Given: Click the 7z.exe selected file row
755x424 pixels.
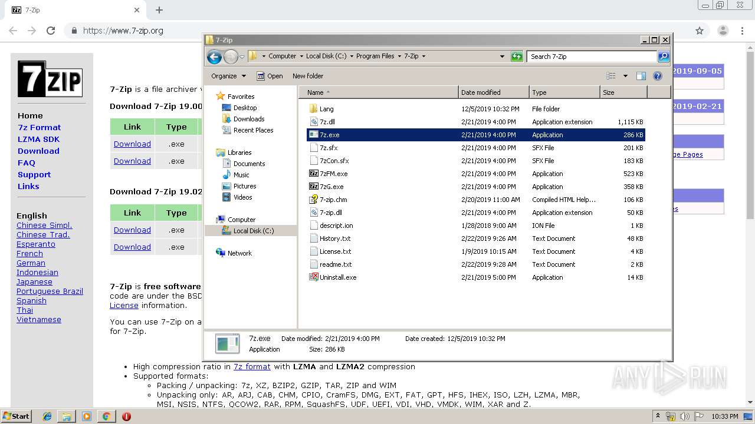Looking at the screenshot, I should click(x=476, y=135).
